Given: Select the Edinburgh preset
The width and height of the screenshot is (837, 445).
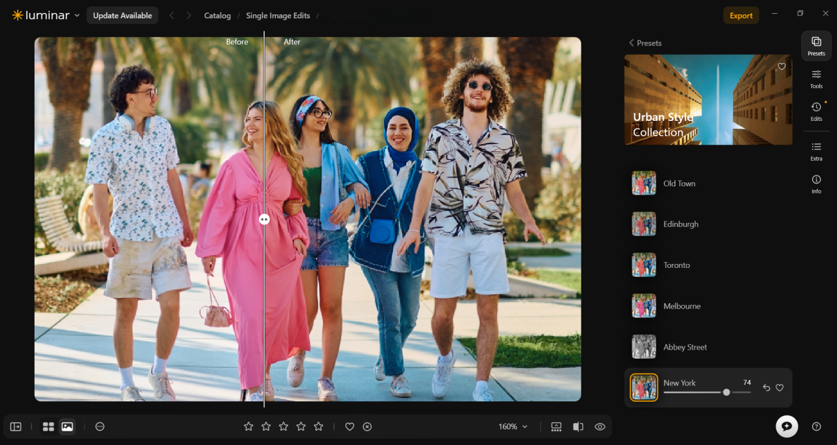Looking at the screenshot, I should [708, 224].
